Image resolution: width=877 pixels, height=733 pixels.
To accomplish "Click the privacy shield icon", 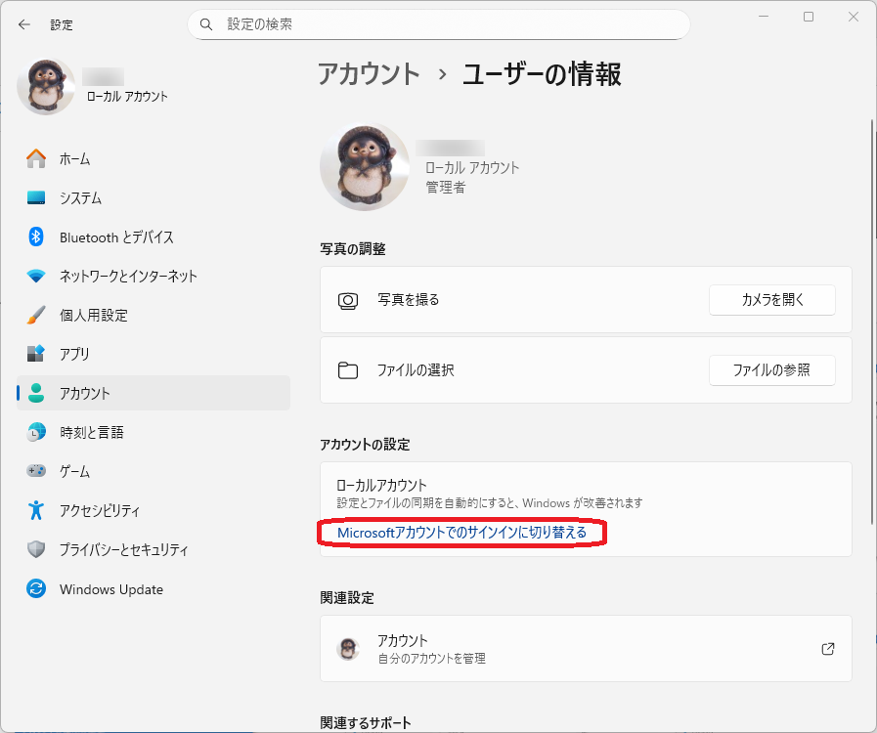I will click(x=36, y=549).
